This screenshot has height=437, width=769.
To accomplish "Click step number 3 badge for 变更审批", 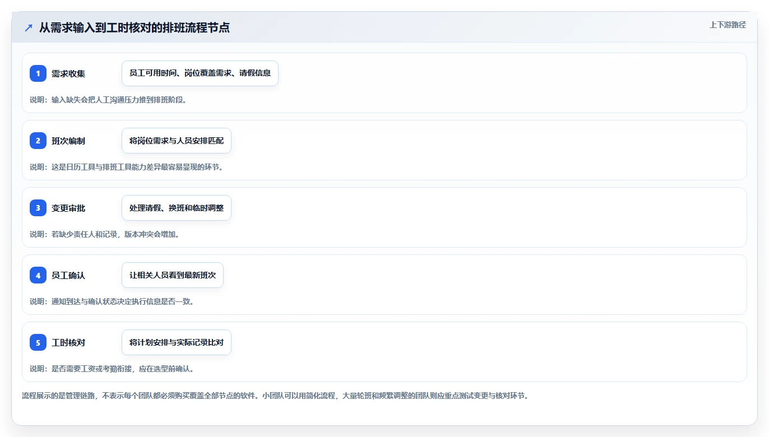I will click(38, 208).
